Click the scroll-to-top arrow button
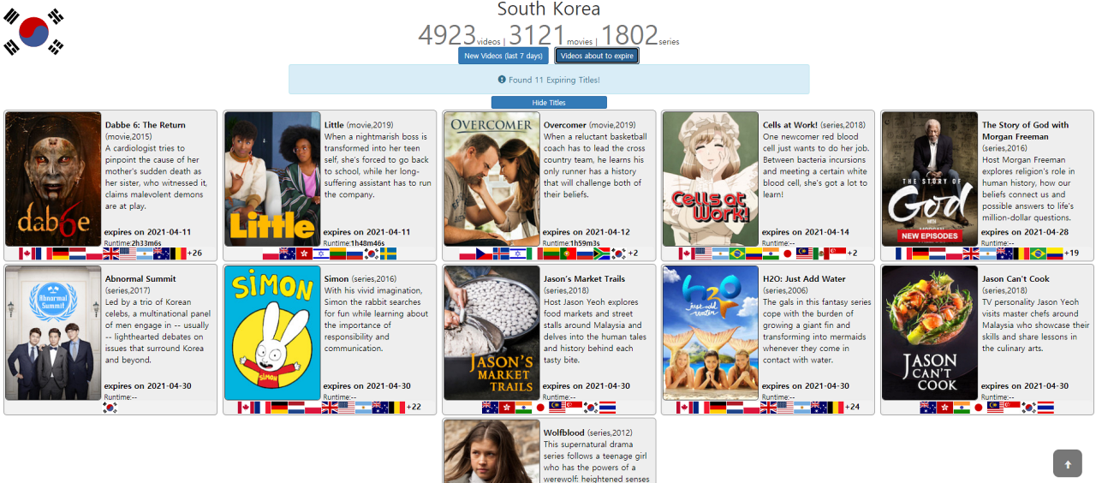This screenshot has width=1096, height=483. point(1068,463)
